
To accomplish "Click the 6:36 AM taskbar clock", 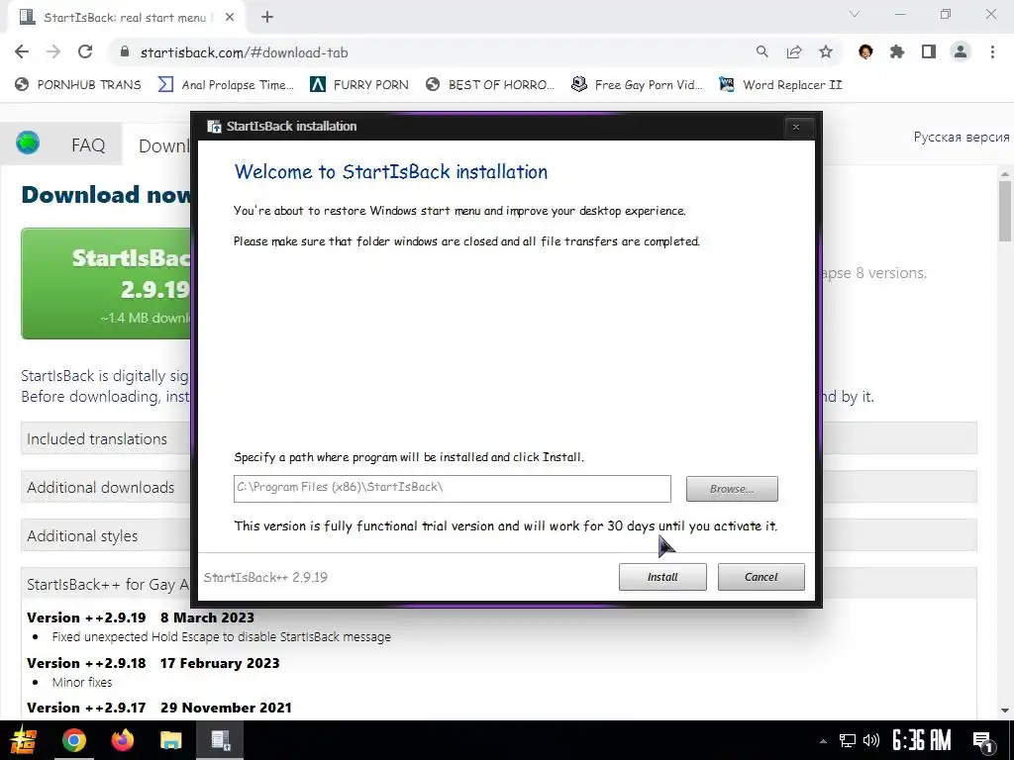I will (922, 740).
